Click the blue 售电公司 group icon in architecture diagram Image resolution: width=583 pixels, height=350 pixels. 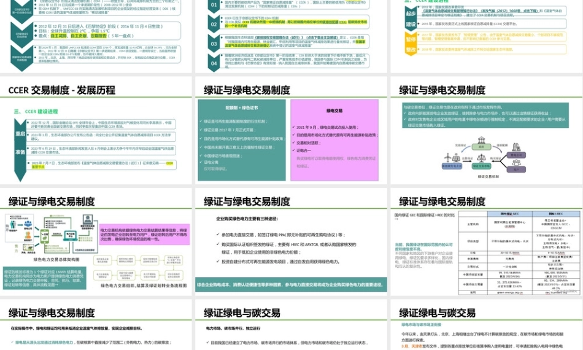[x=28, y=224]
